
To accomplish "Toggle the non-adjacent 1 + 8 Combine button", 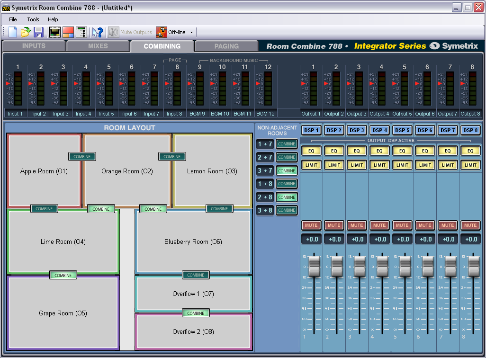I will pos(287,183).
